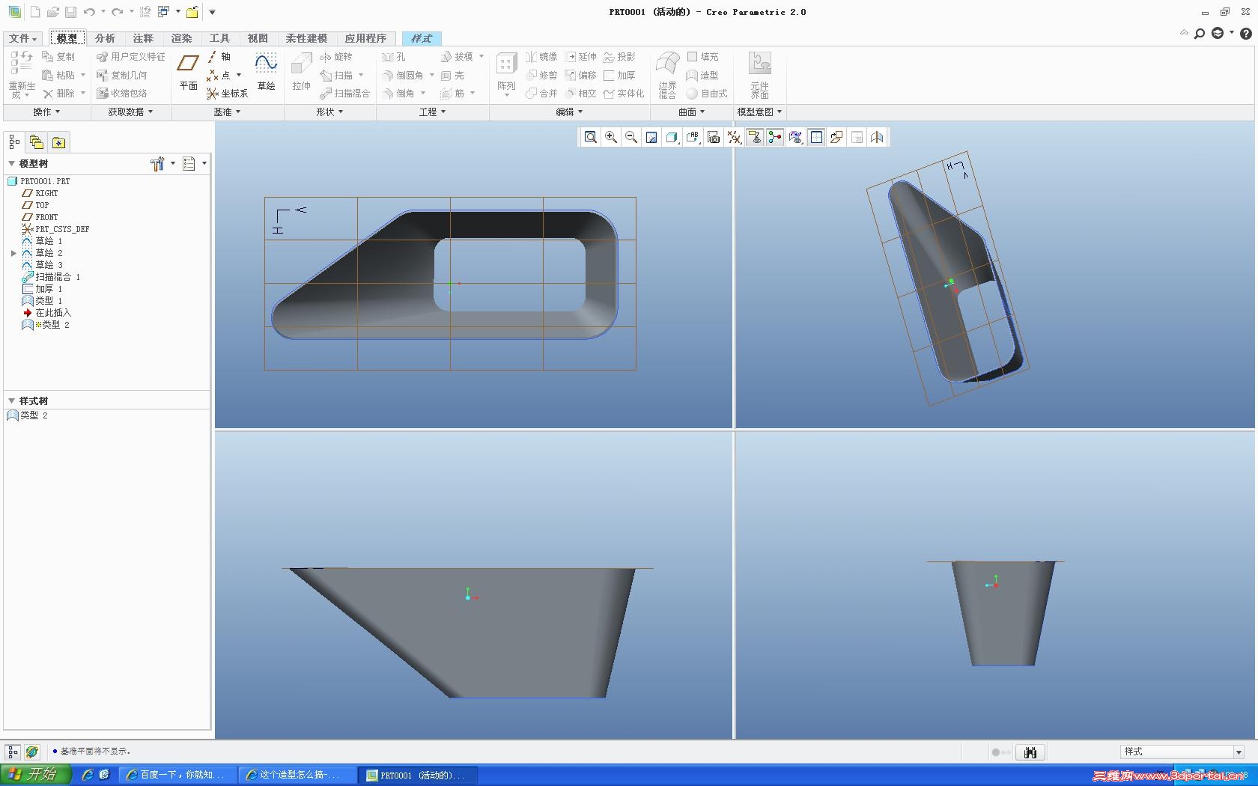Viewport: 1258px width, 786px height.
Task: Click the New file icon
Action: [34, 12]
